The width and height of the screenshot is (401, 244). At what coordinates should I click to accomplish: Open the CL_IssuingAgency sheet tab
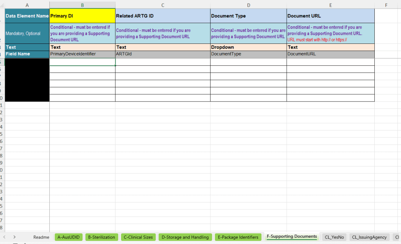[x=369, y=237]
